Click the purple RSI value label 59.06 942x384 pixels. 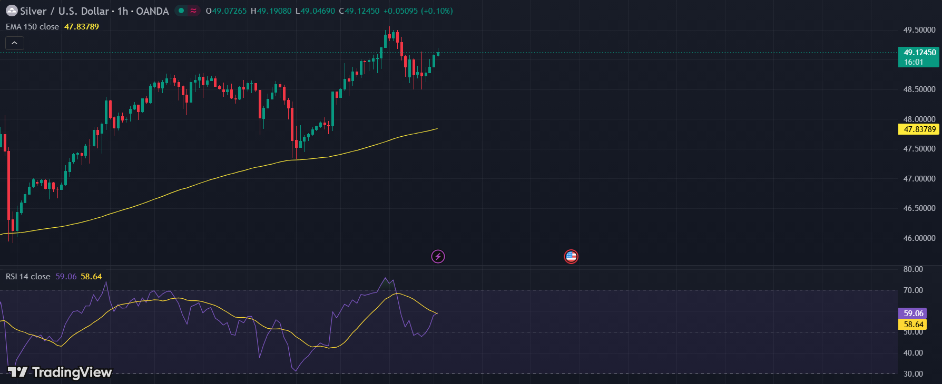[x=913, y=314]
